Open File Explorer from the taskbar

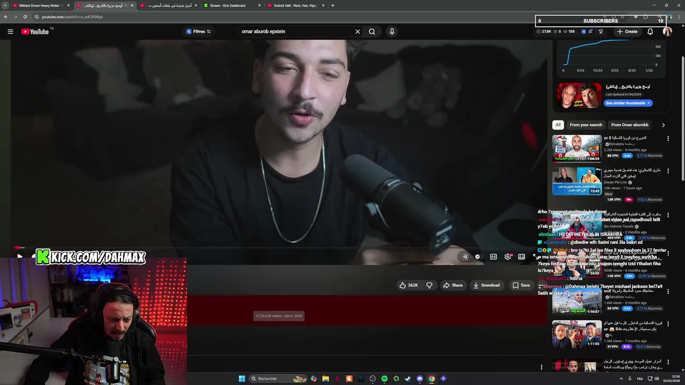tap(325, 379)
